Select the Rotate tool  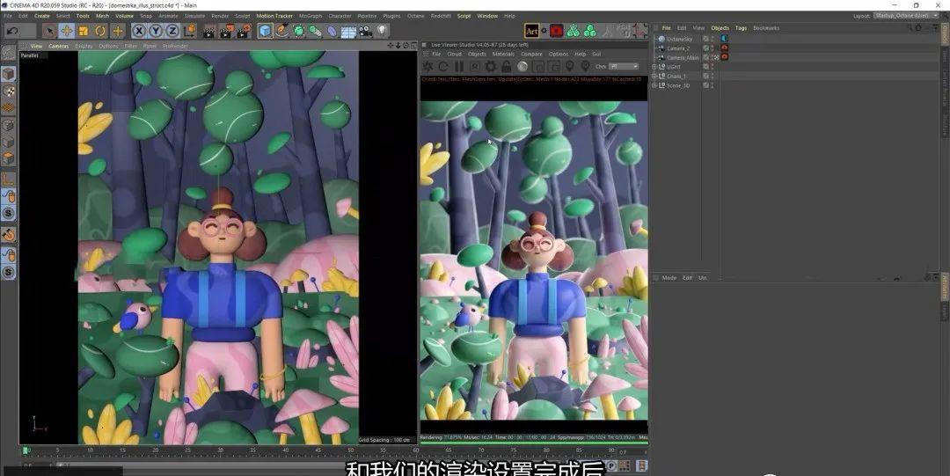100,31
